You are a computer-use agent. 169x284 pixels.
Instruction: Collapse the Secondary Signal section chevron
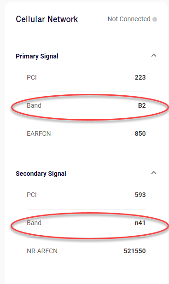tap(154, 173)
